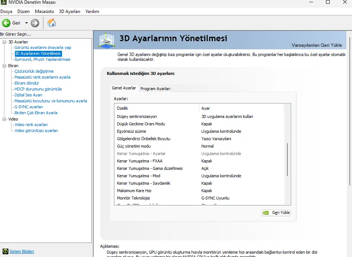Click the gray forward arrow icon
The width and height of the screenshot is (352, 257).
pyautogui.click(x=35, y=23)
